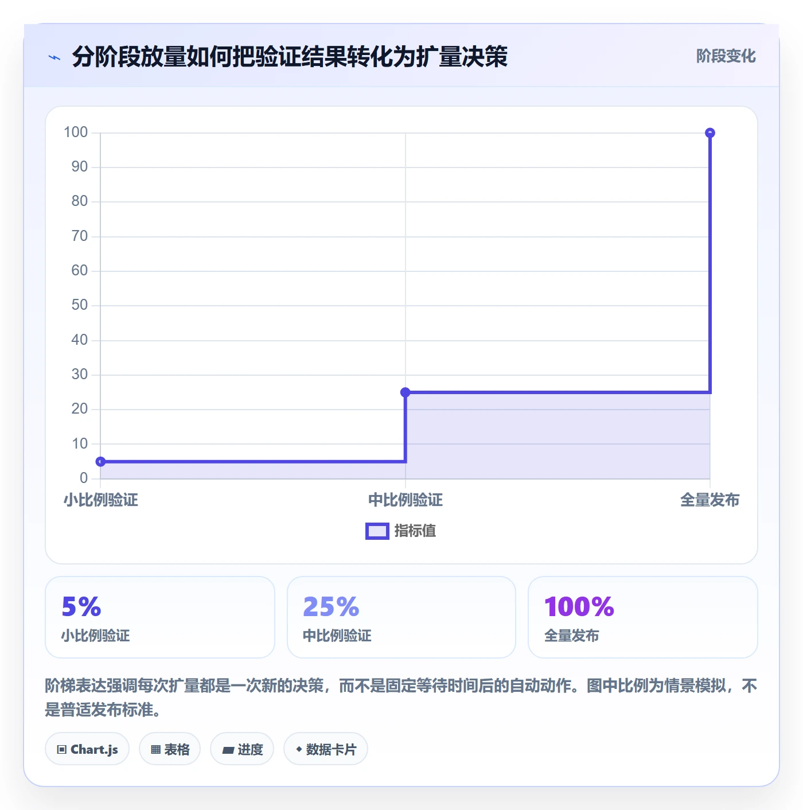Click the 指标值 legend label
Screen dimensions: 803x810
[x=415, y=531]
